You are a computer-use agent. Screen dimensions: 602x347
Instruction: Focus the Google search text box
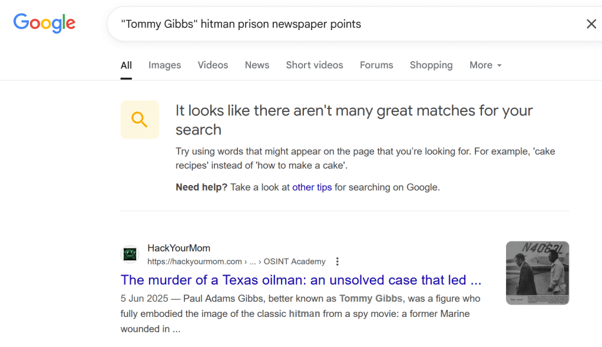pyautogui.click(x=342, y=24)
